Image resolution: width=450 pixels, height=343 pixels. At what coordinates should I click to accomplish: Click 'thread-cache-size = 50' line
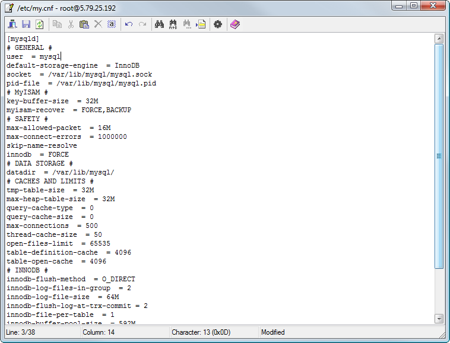point(54,234)
